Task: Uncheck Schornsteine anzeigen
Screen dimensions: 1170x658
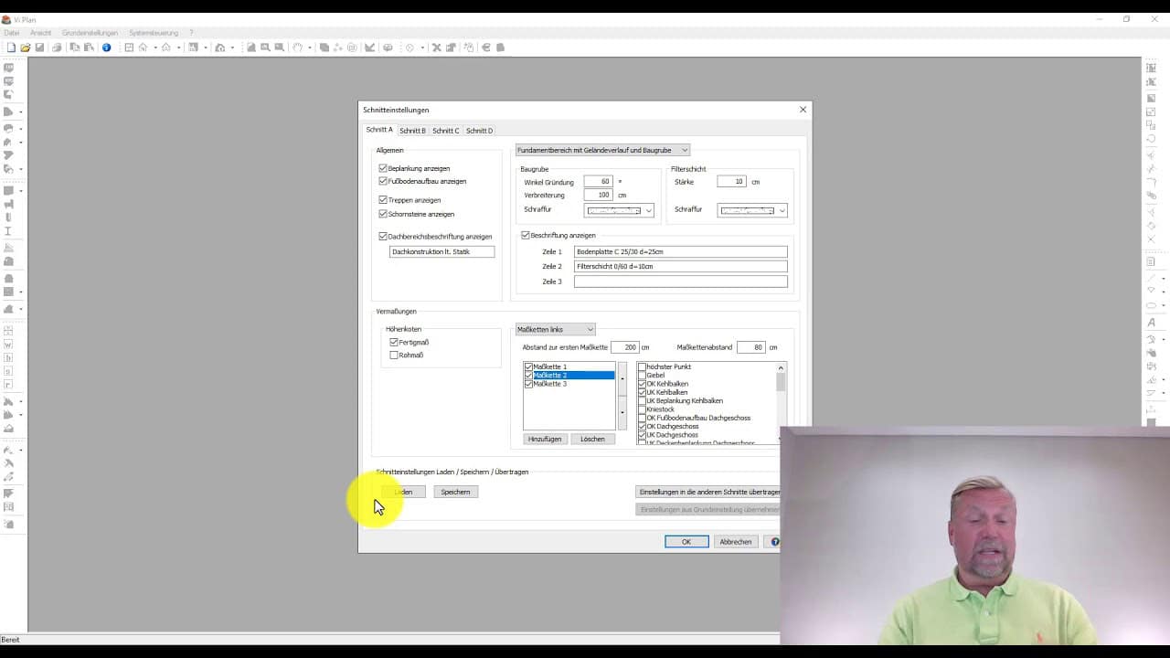Action: pyautogui.click(x=383, y=214)
